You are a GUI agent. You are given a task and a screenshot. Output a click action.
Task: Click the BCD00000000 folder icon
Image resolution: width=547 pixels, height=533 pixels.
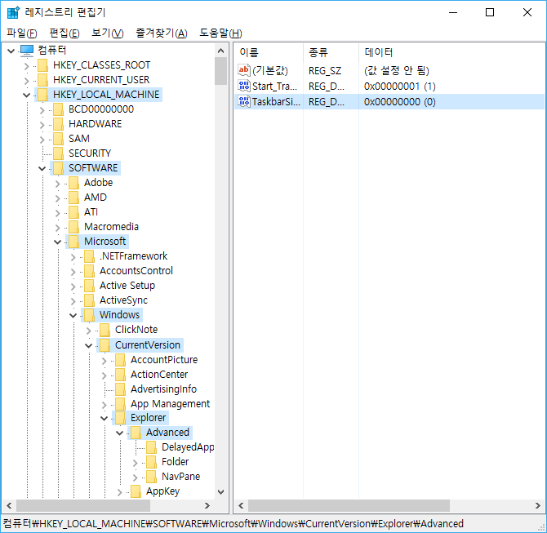58,109
